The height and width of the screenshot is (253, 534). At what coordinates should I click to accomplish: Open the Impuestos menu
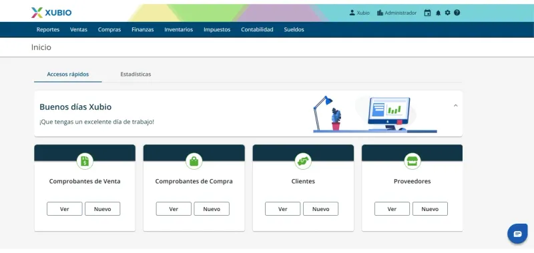pyautogui.click(x=217, y=29)
